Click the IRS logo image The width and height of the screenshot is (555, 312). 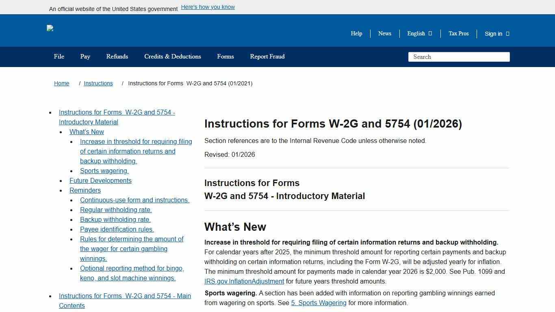tap(50, 28)
